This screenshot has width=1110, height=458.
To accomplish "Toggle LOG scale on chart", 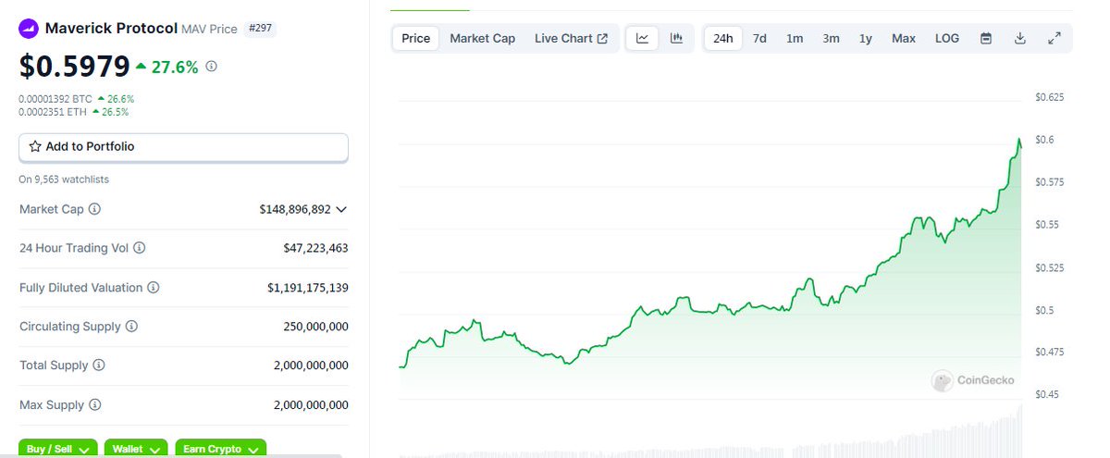I will (947, 38).
